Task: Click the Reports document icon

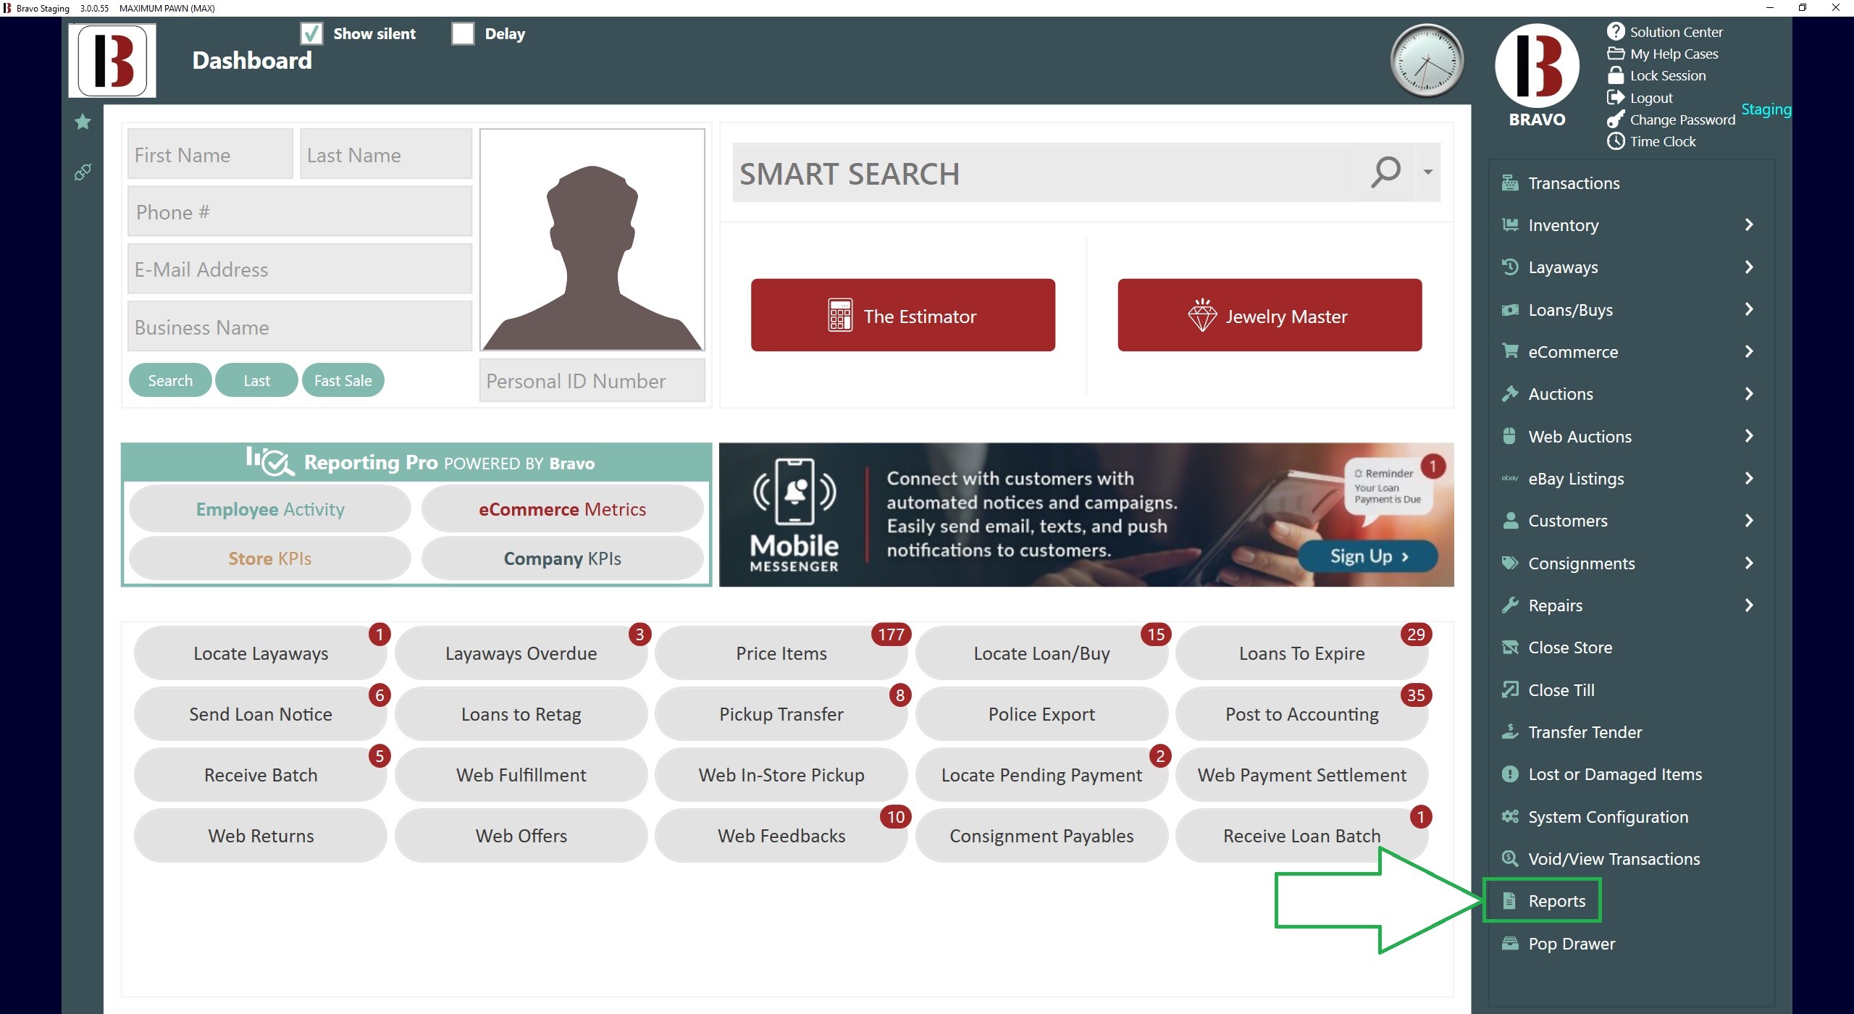Action: pyautogui.click(x=1509, y=901)
